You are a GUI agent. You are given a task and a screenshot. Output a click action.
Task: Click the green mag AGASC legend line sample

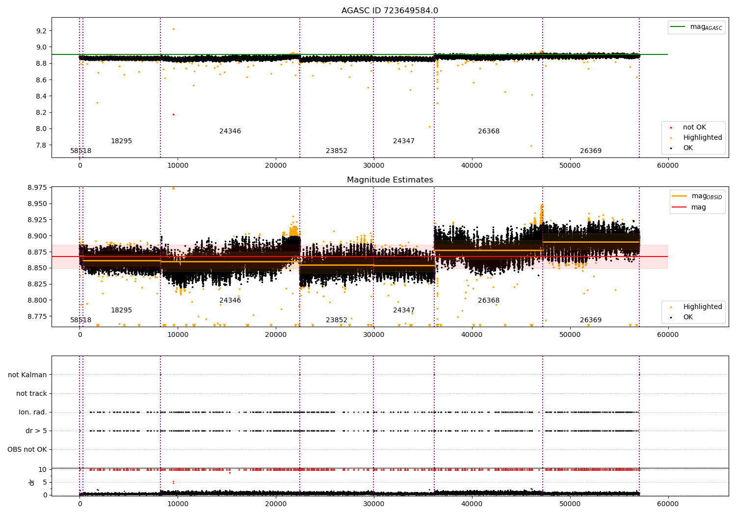pyautogui.click(x=678, y=27)
